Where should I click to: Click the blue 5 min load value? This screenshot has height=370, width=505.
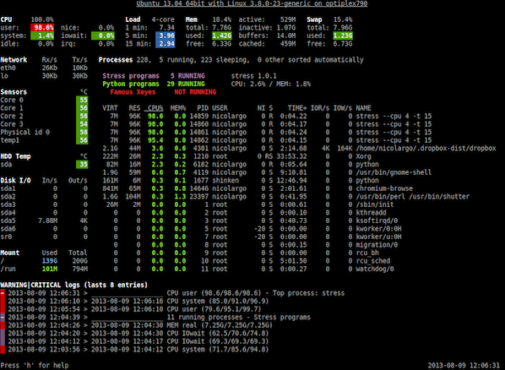[166, 35]
